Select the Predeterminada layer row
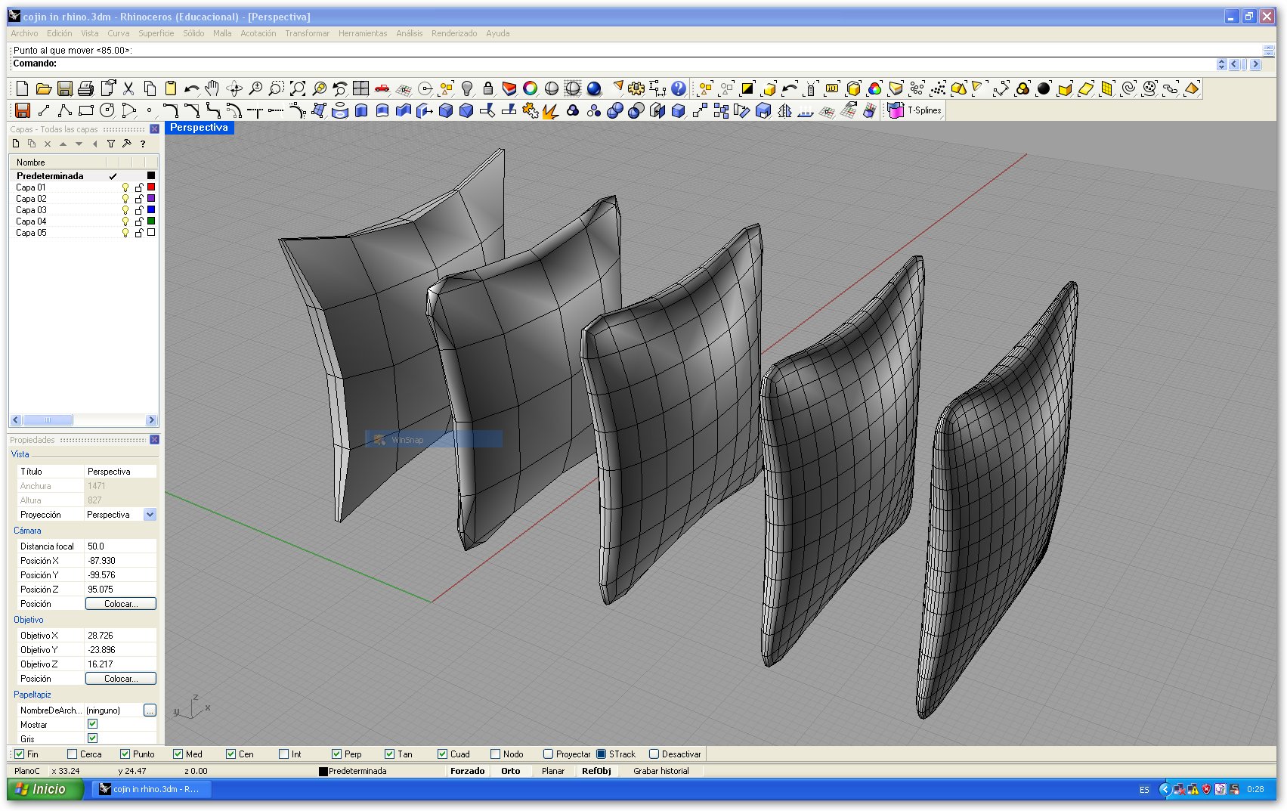The height and width of the screenshot is (811, 1287). [x=84, y=176]
